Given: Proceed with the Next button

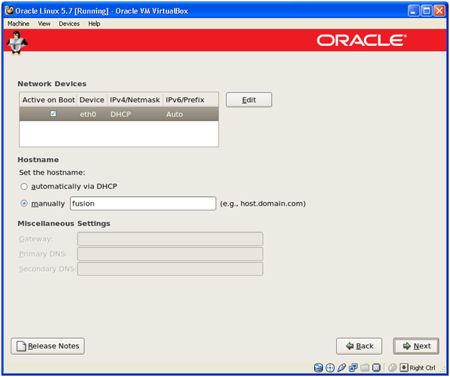Looking at the screenshot, I should (x=416, y=346).
